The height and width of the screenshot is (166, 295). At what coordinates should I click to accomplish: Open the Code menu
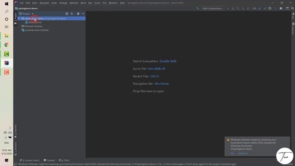[54, 3]
